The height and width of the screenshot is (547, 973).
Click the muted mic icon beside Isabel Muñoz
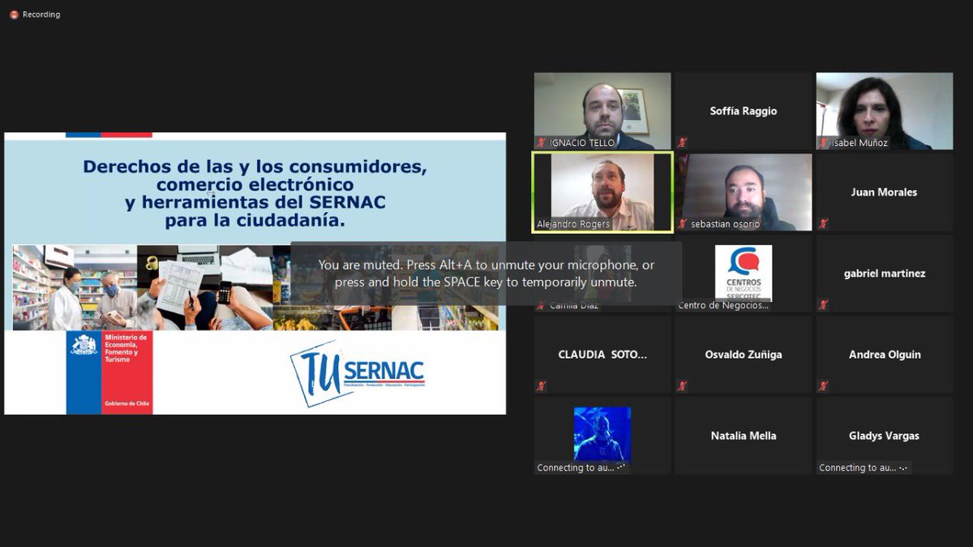[x=824, y=143]
